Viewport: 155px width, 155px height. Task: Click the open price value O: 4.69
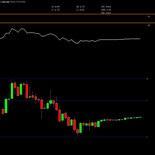tap(55, 7)
